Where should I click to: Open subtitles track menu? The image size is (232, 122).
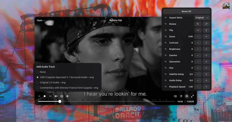(x=62, y=96)
